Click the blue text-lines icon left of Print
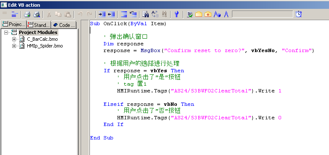Image resolution: width=329 pixels, height=155 pixels. click(x=15, y=14)
